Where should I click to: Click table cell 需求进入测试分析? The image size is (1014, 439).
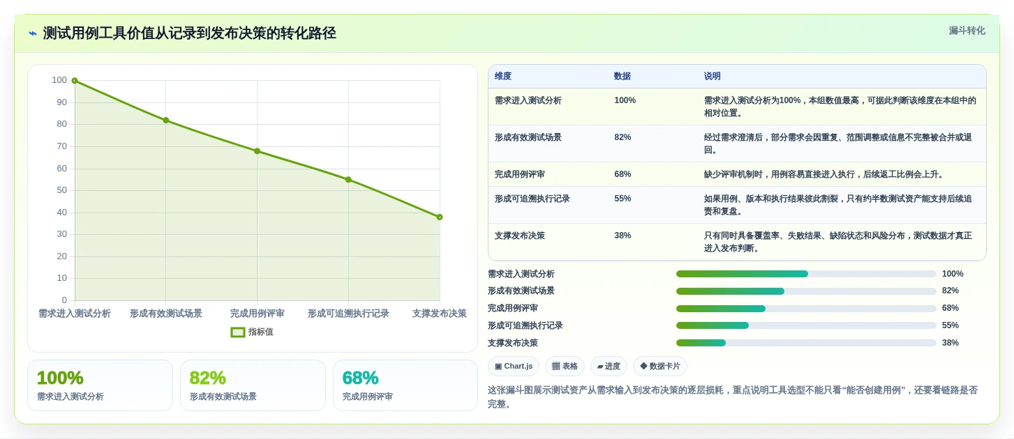click(528, 100)
